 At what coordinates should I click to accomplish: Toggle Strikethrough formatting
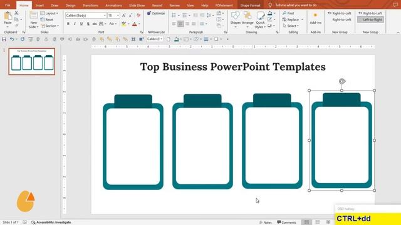point(95,24)
